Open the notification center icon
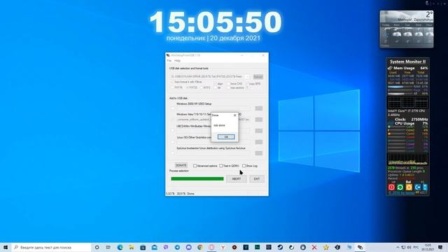 (440, 247)
